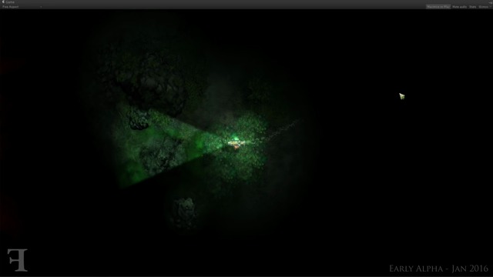Toggle the Mute audio option
493x277 pixels.
click(x=459, y=7)
